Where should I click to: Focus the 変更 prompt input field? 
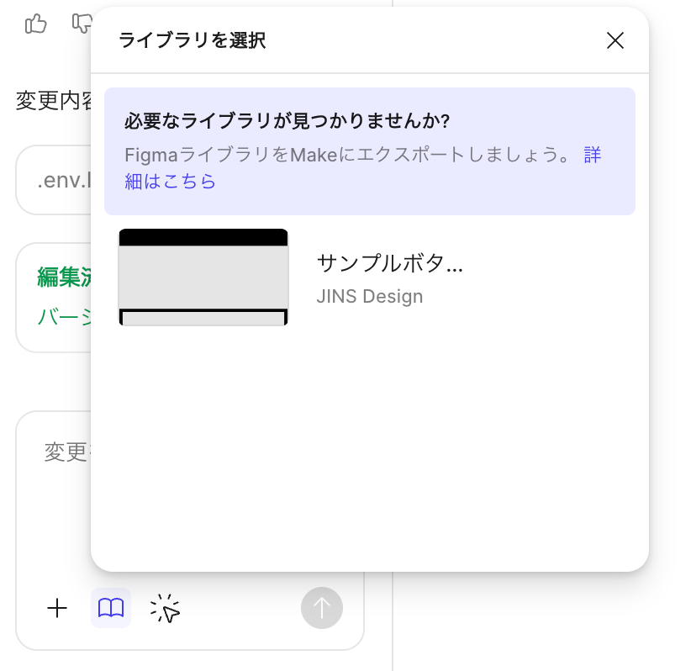coord(66,452)
